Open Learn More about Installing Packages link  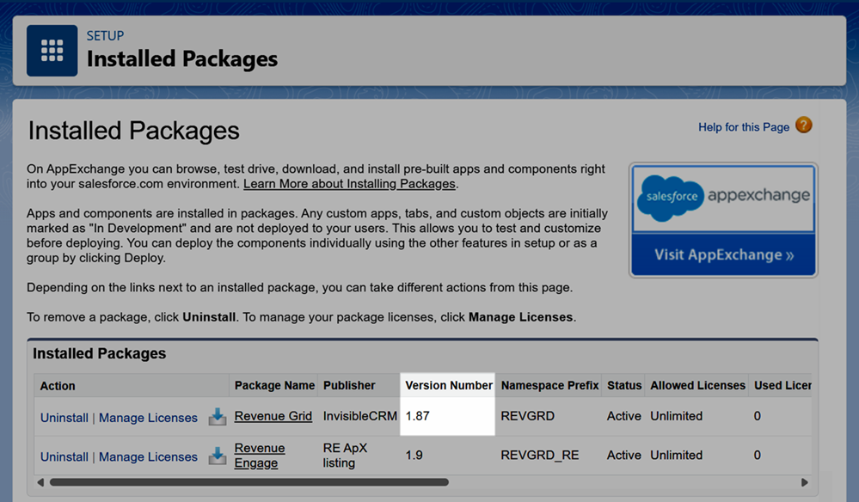(x=349, y=184)
